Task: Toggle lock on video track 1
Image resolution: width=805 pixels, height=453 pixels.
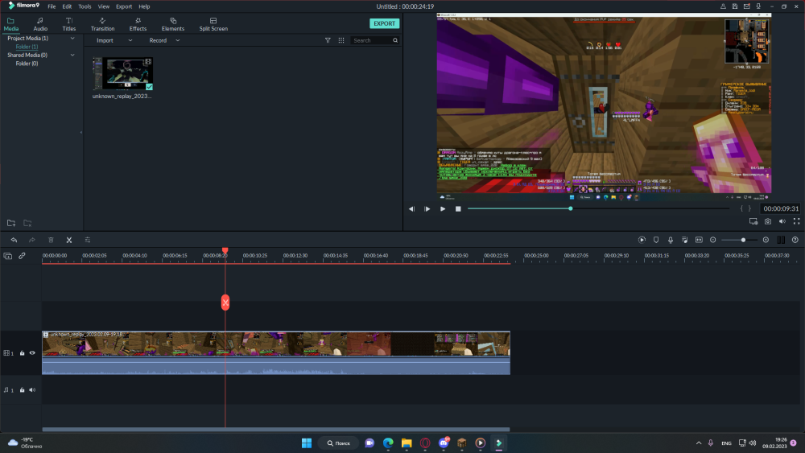Action: pyautogui.click(x=22, y=353)
